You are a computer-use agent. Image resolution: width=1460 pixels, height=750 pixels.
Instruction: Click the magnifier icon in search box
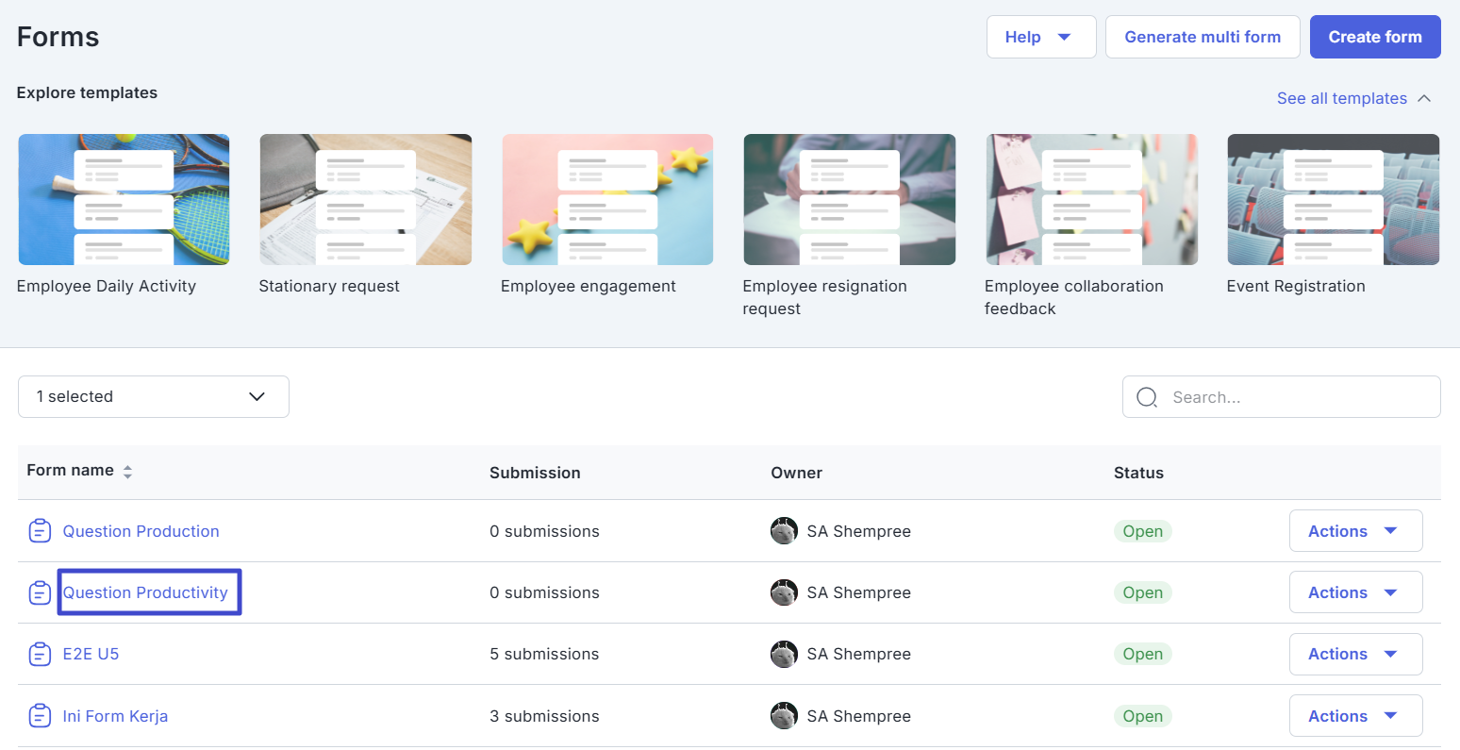(1147, 397)
